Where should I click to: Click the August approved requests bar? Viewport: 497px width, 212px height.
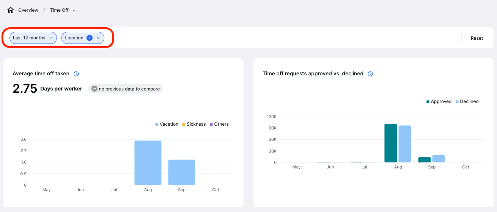click(390, 143)
